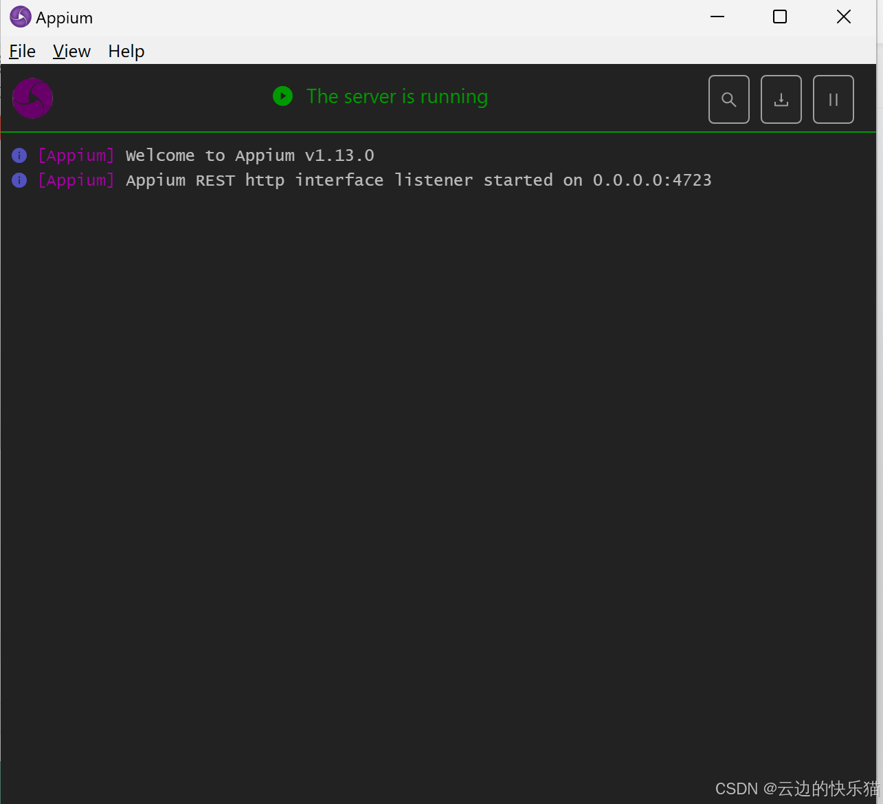Viewport: 883px width, 804px height.
Task: Minimize the Appium window
Action: click(717, 17)
